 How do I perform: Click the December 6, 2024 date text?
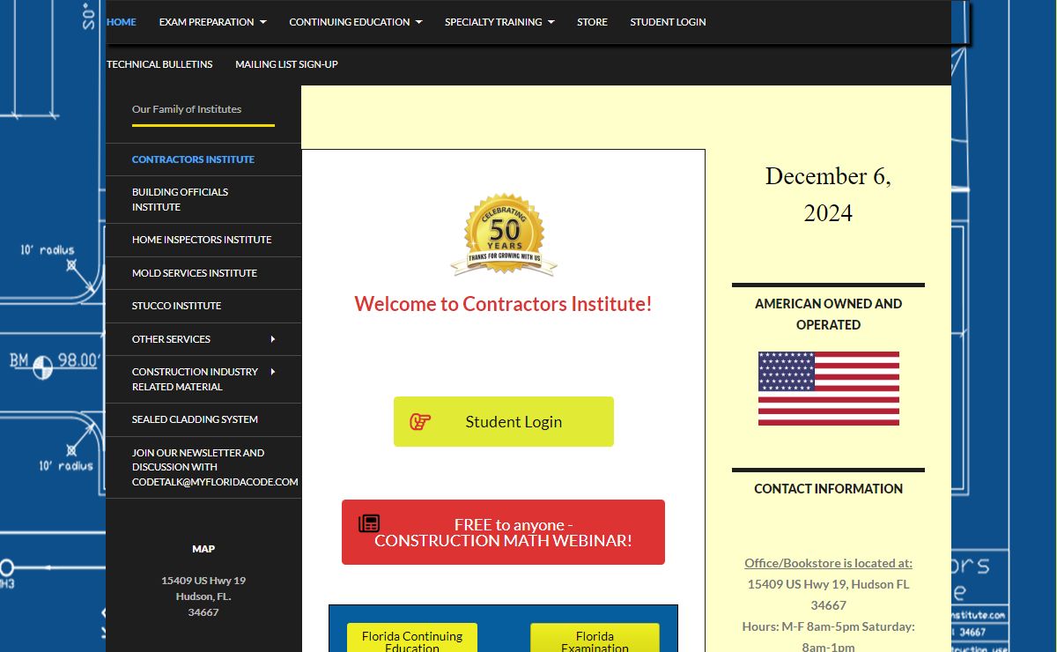click(x=828, y=194)
